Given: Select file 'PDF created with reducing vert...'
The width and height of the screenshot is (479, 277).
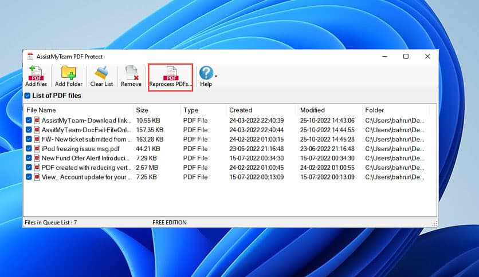Looking at the screenshot, I should coord(87,168).
